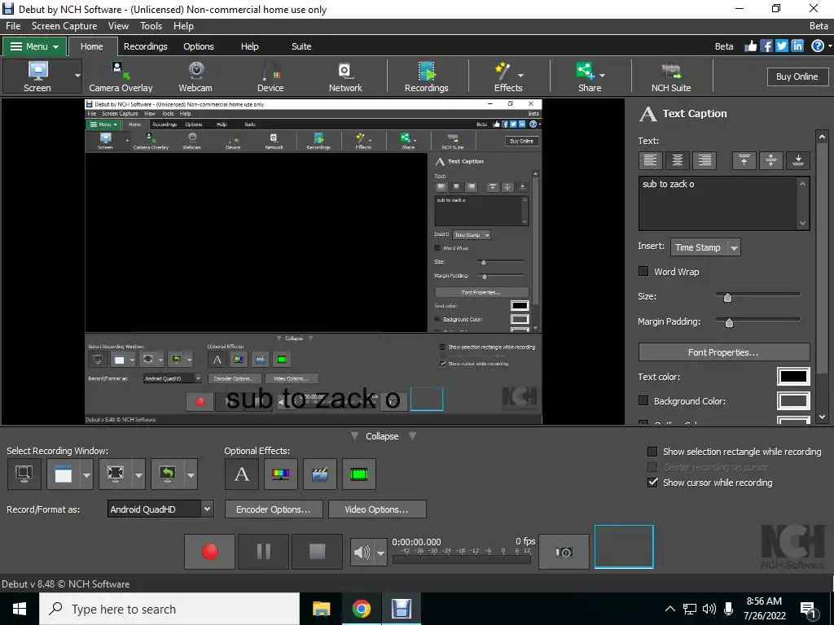
Task: Pick the Background Color swatch
Action: point(793,400)
